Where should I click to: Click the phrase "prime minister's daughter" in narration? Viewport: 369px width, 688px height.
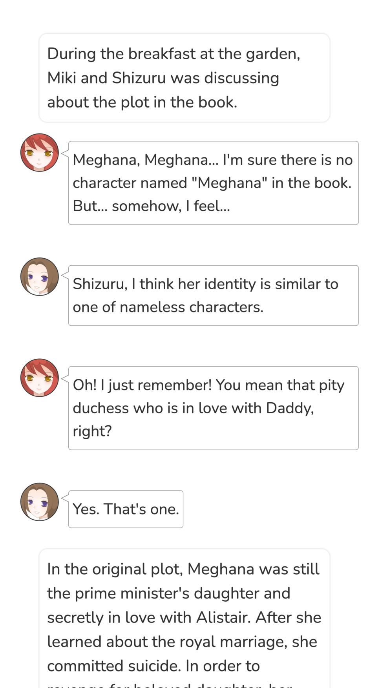(168, 593)
